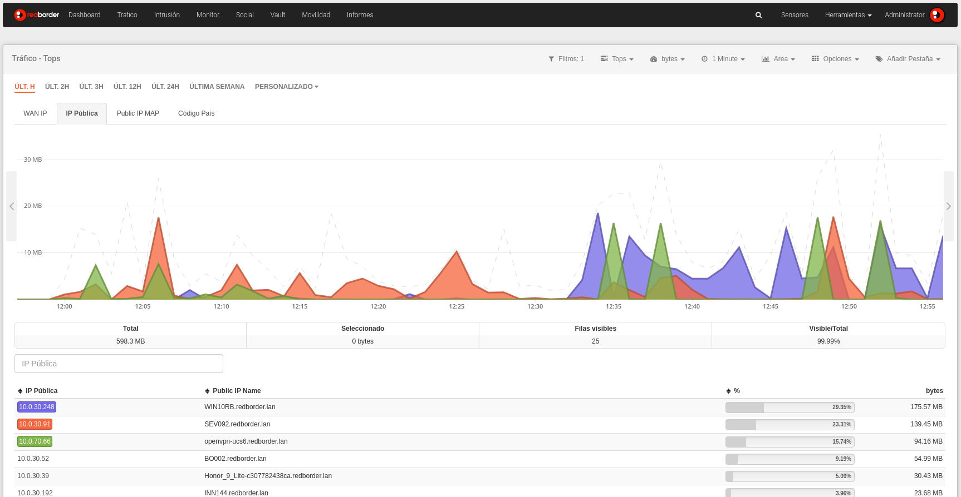Select ÚLT. 3H time range
The width and height of the screenshot is (961, 497).
coord(91,87)
